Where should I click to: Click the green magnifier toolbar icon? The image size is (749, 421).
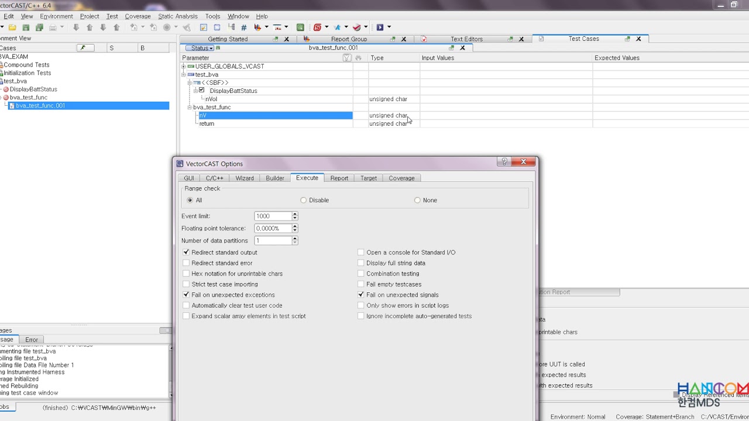click(300, 27)
